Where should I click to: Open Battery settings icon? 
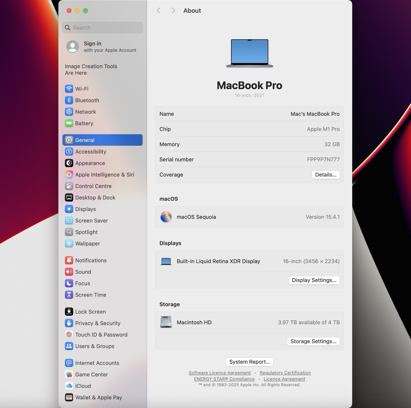pyautogui.click(x=69, y=123)
